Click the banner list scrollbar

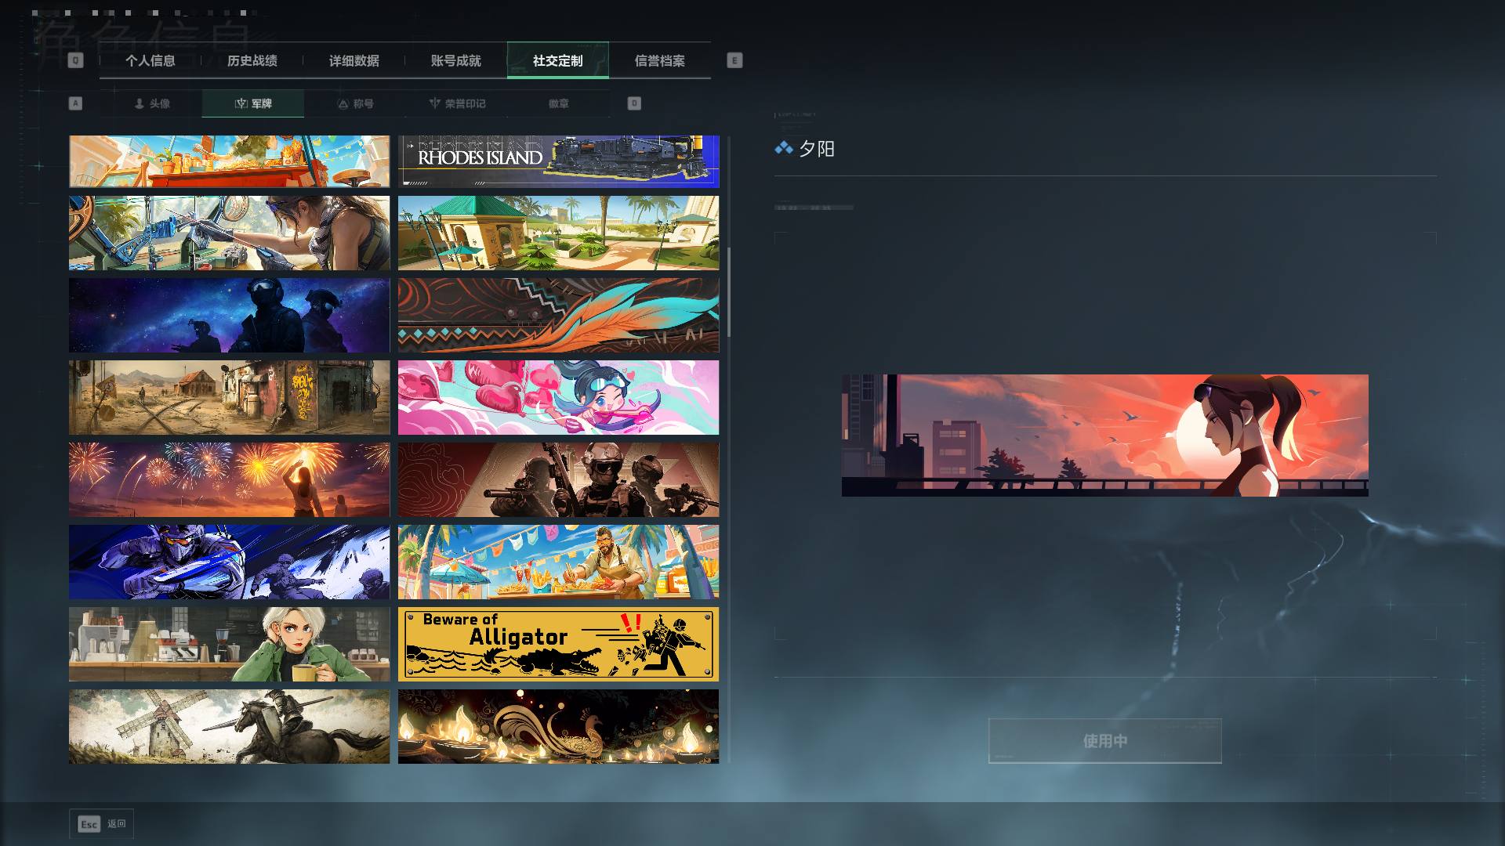729,292
